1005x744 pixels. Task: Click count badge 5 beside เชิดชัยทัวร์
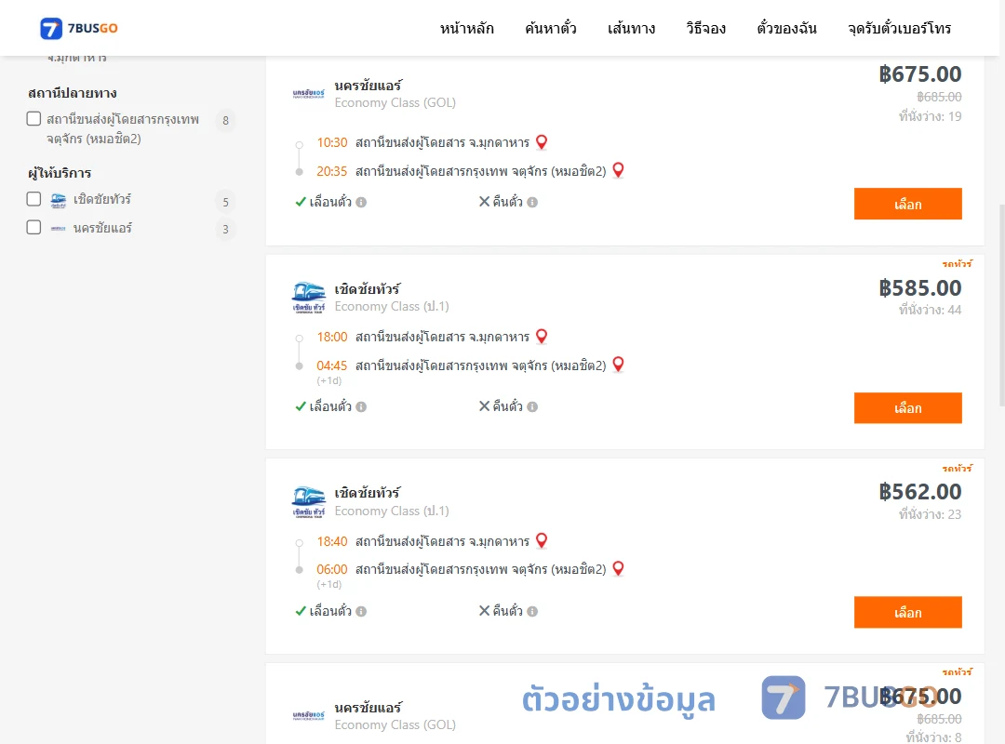[x=225, y=202]
